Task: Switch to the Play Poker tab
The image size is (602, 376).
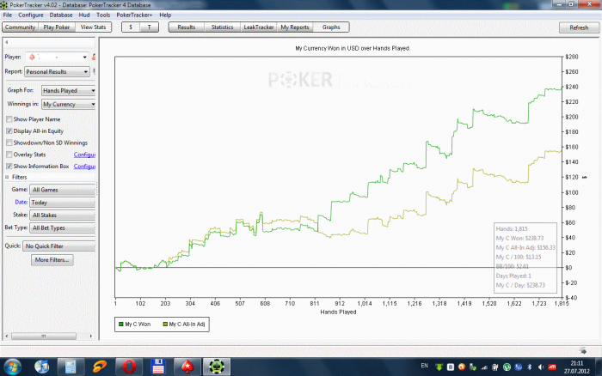Action: click(57, 27)
